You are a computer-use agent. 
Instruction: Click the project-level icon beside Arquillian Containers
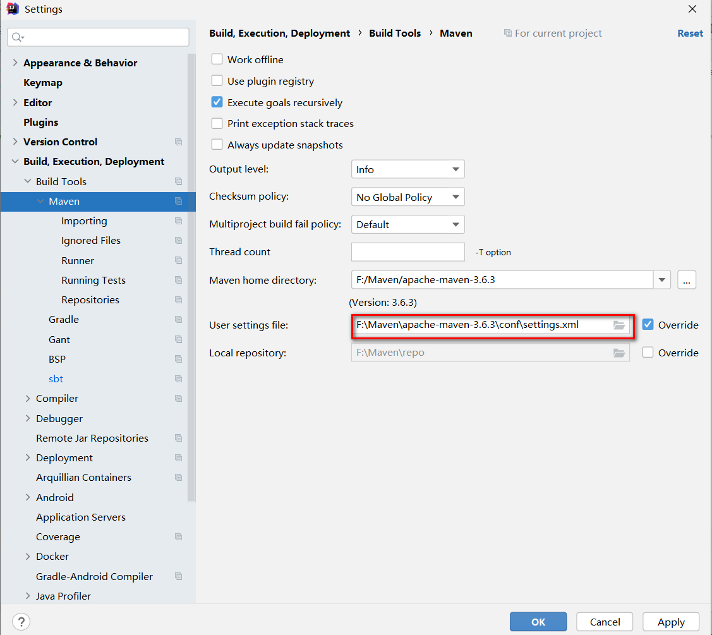tap(178, 478)
